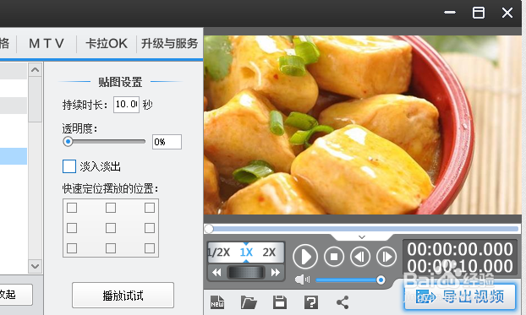Click the rewind double-arrow button
Viewport: 526px width, 315px height.
(x=216, y=273)
